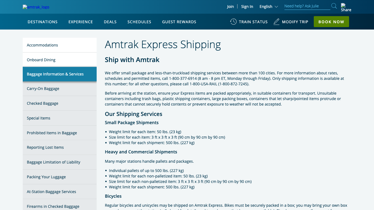Open the Experience menu
374x210 pixels.
click(x=80, y=22)
